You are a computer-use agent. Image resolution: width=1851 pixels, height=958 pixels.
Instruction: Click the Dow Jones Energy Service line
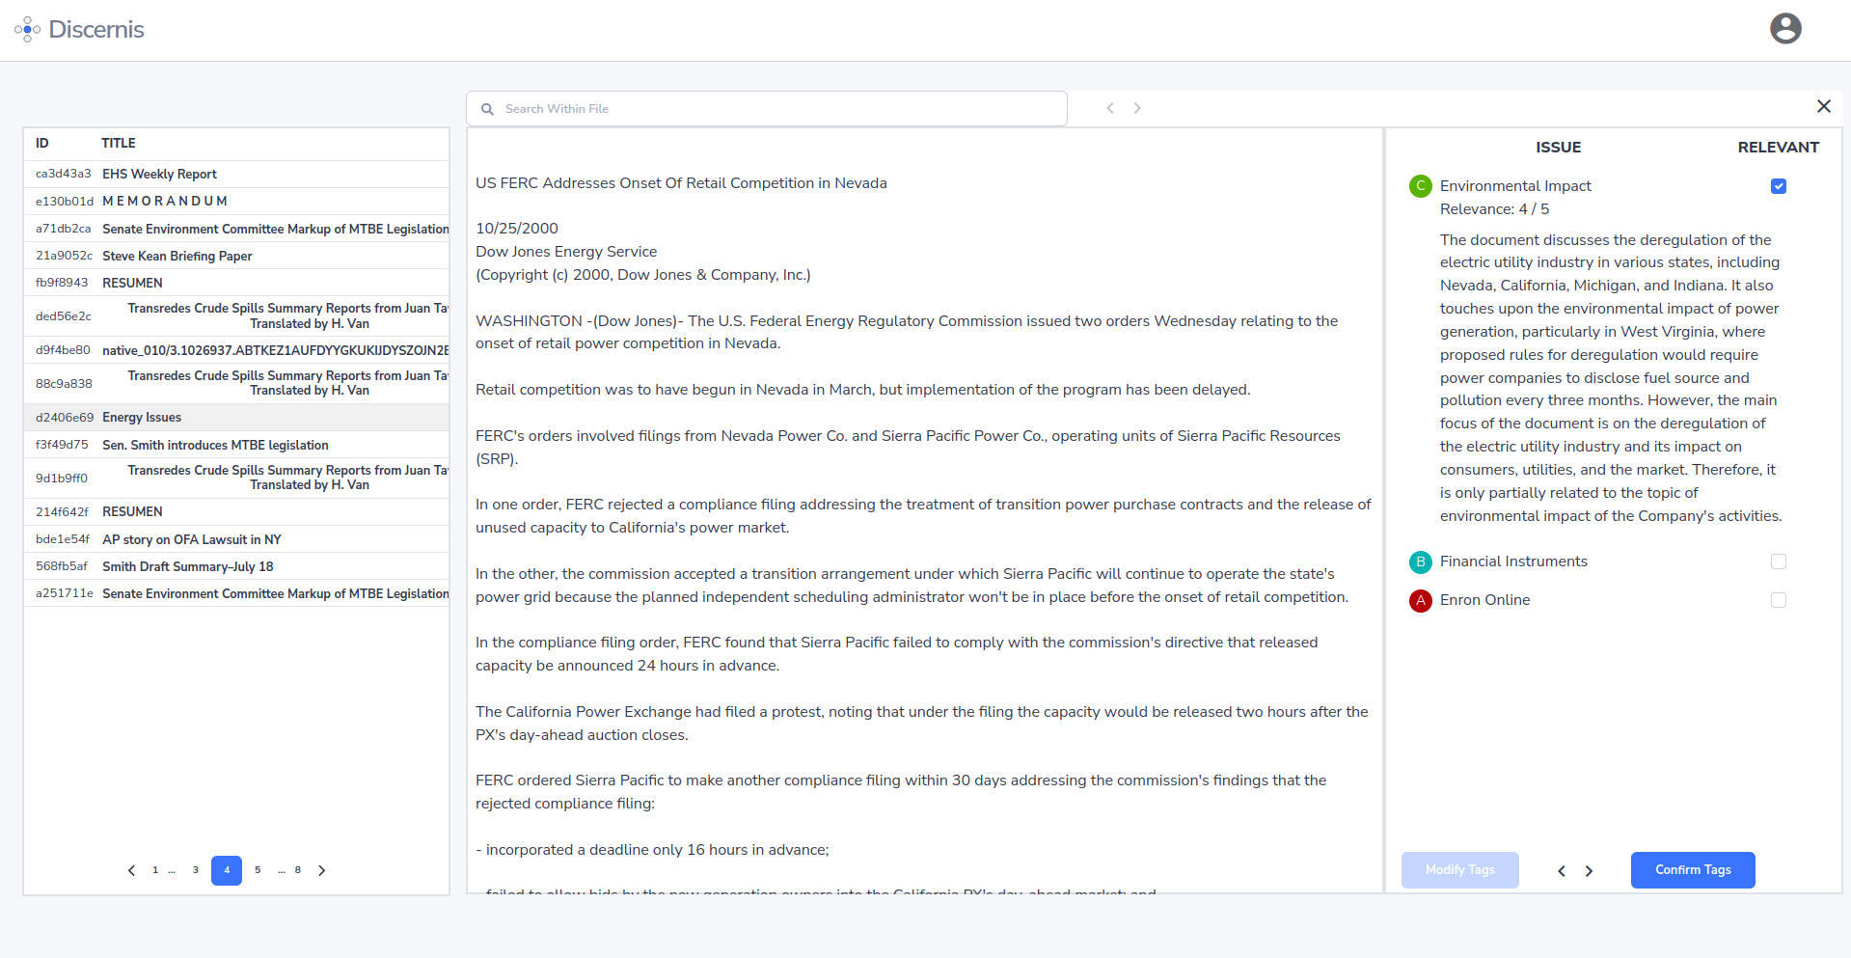tap(566, 252)
